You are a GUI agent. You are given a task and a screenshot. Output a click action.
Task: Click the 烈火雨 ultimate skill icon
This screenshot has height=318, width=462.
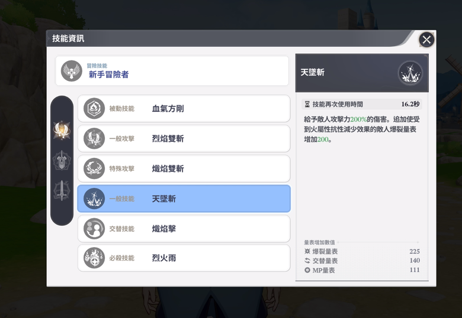[x=94, y=258]
